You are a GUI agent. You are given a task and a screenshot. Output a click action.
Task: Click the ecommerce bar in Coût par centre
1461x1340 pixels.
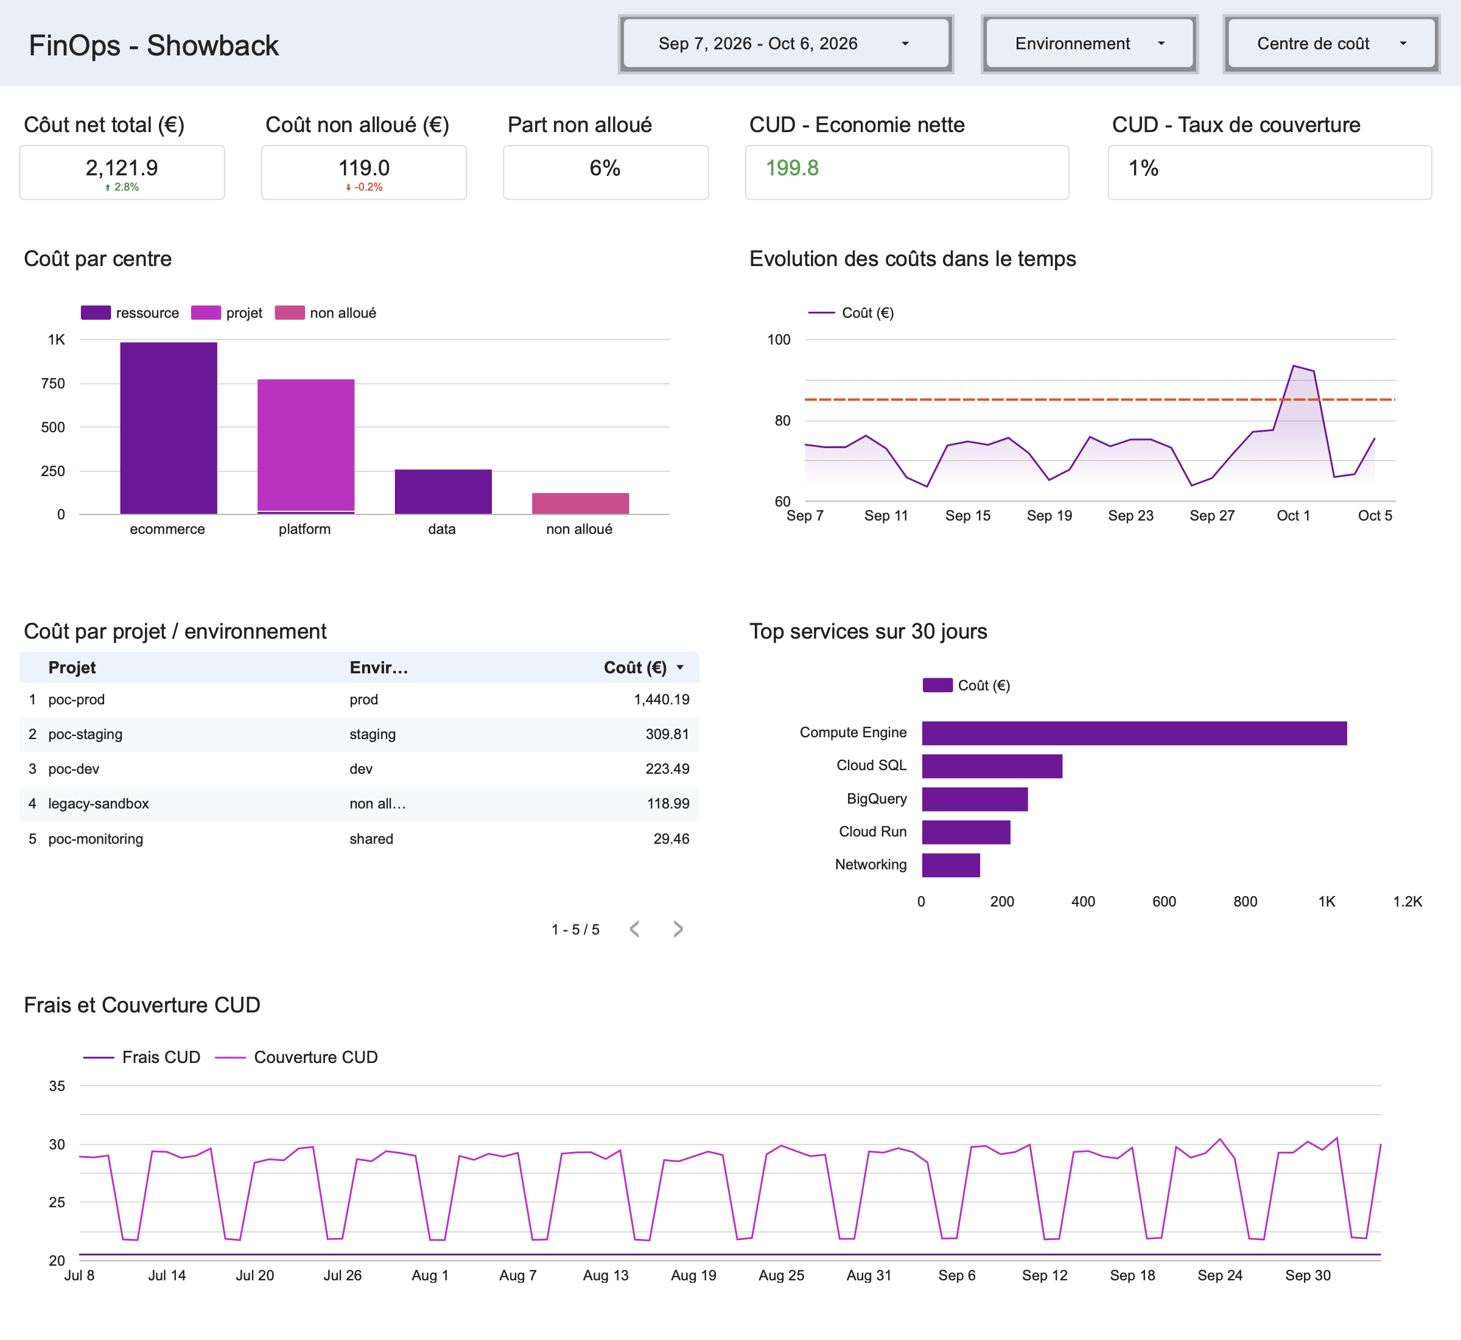point(169,428)
